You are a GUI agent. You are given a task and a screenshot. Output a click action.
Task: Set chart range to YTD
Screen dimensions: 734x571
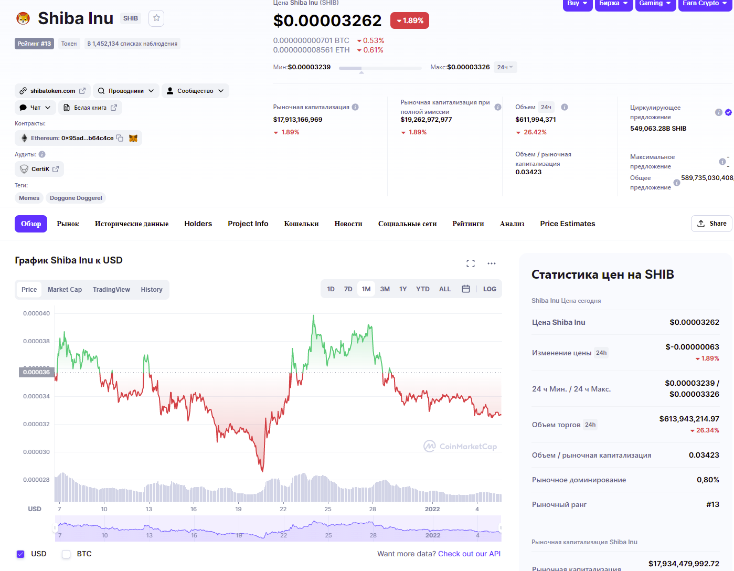[423, 289]
